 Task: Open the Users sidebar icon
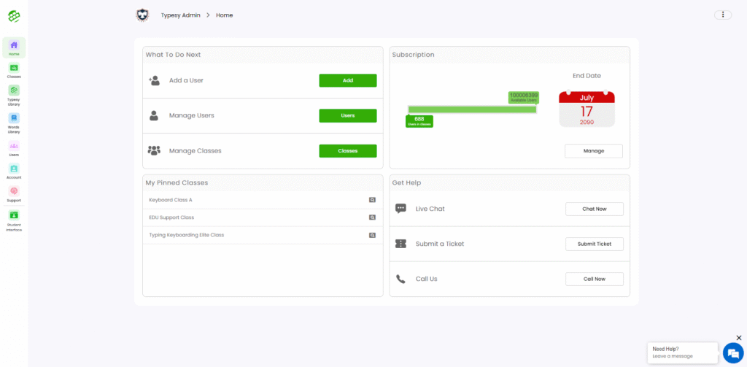(14, 147)
